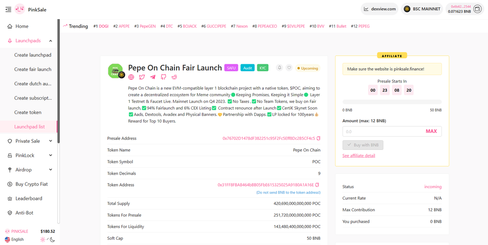Screen dimensions: 488x245
Task: Click the Trending arrow icon
Action: pos(65,26)
